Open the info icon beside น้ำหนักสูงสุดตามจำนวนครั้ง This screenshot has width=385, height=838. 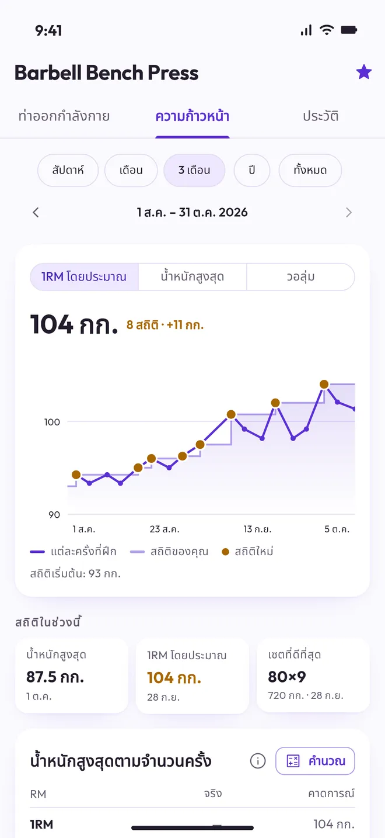click(258, 761)
